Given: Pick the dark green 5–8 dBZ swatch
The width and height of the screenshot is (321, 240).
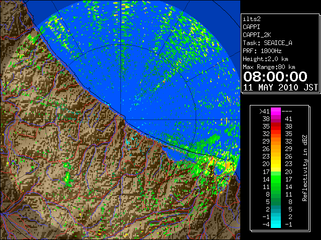Looking at the screenshot, I should coord(276,202).
